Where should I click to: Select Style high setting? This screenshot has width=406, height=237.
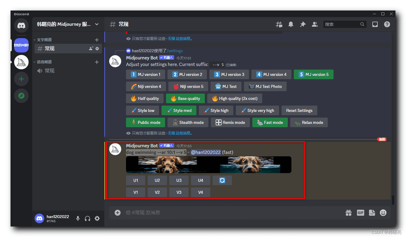coord(216,110)
